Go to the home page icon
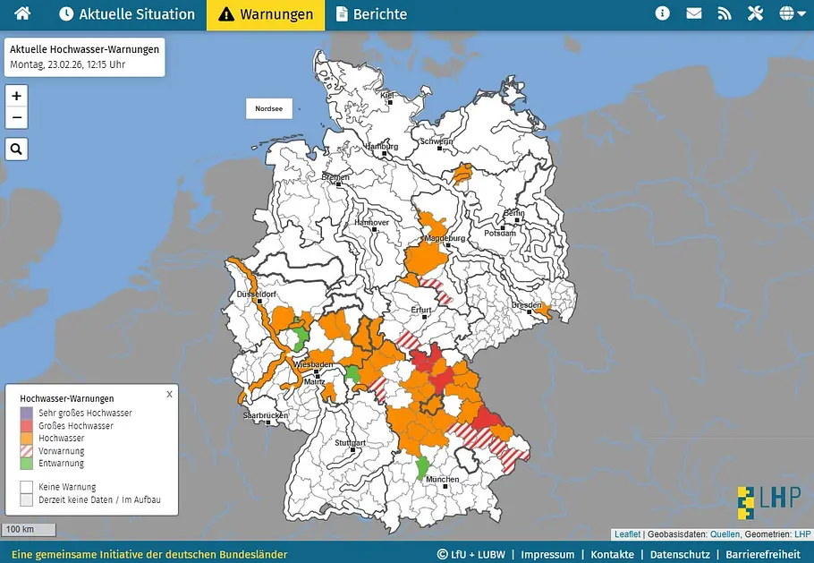 click(22, 13)
